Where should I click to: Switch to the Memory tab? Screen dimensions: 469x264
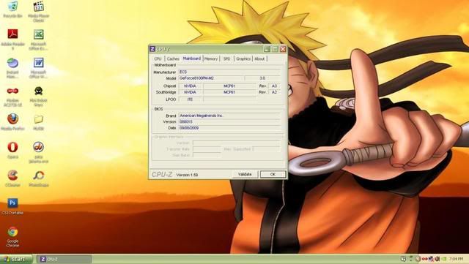pos(211,59)
